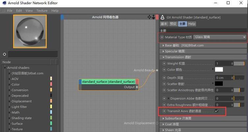Click the Shading state category green tag
The width and height of the screenshot is (248, 132).
click(x=51, y=118)
